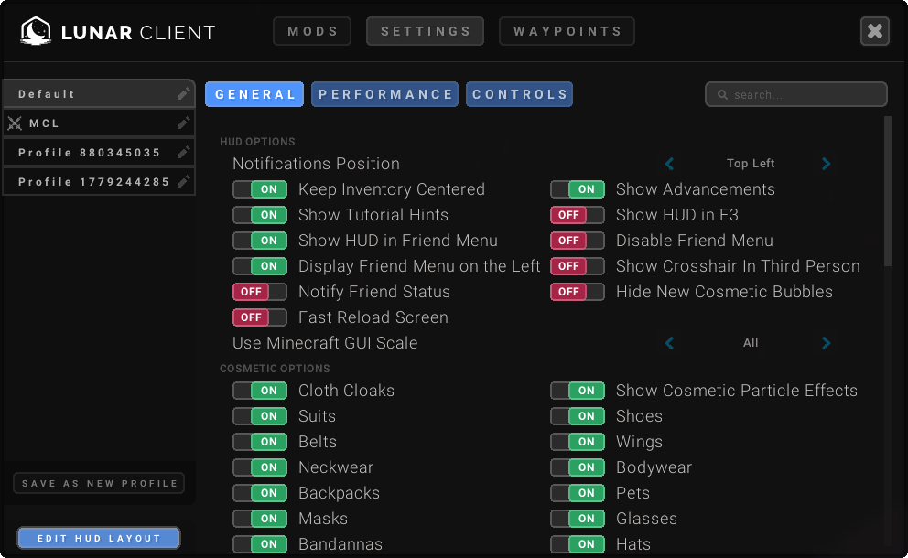Image resolution: width=908 pixels, height=558 pixels.
Task: Switch to the PERFORMANCE tab
Action: tap(384, 93)
